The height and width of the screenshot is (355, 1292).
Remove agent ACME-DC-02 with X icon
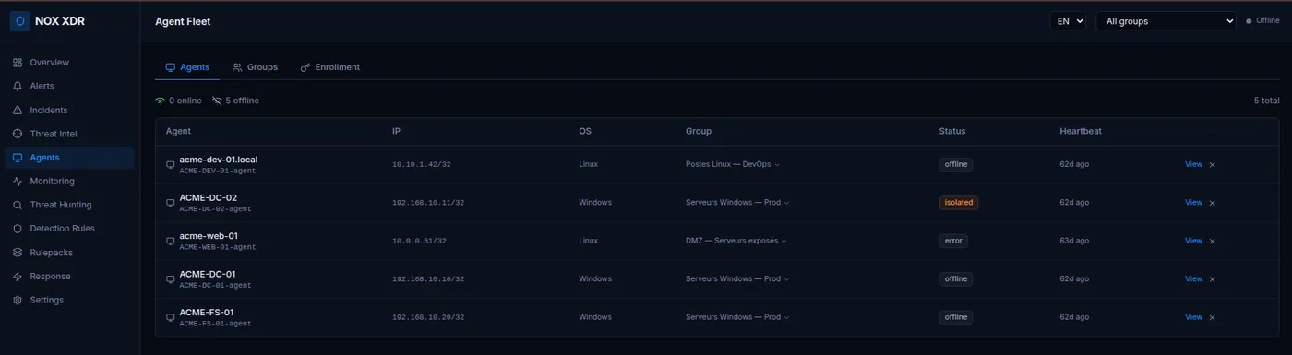point(1212,203)
